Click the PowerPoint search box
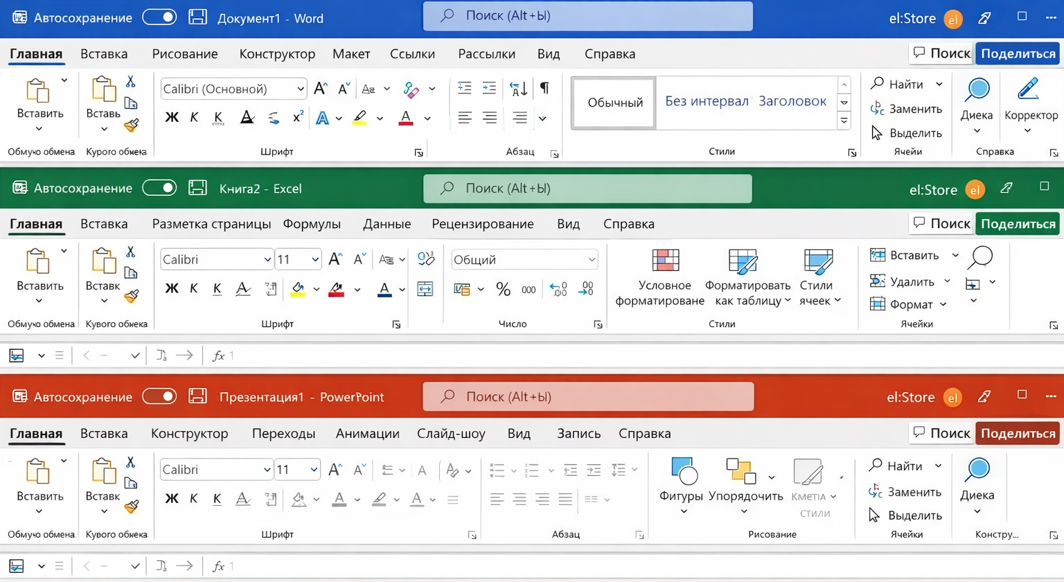Screen dimensions: 1064x582 coord(587,397)
